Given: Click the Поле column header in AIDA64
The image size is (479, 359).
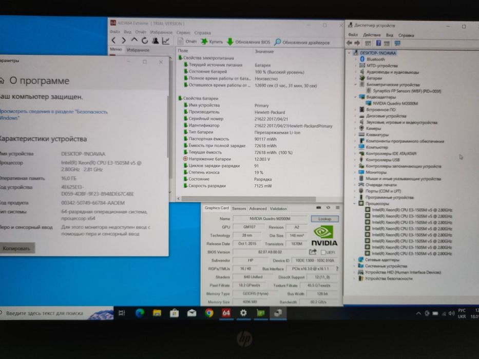Looking at the screenshot, I should pos(183,51).
